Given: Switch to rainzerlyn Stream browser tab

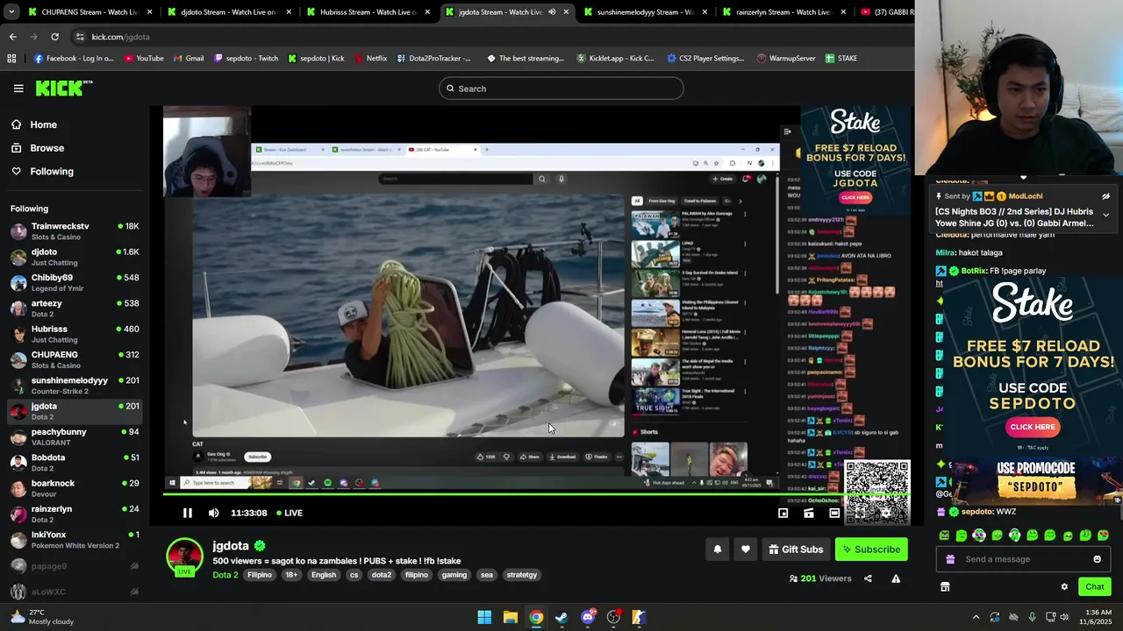Looking at the screenshot, I should point(783,12).
